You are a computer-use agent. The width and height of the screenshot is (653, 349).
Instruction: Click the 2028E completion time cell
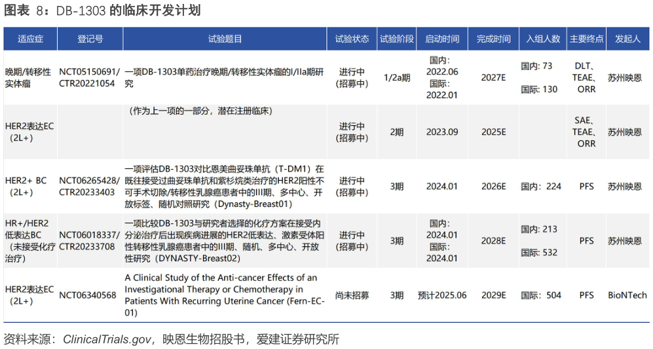[493, 241]
